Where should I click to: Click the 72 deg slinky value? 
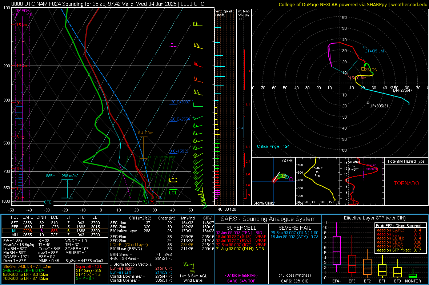[x=287, y=160]
